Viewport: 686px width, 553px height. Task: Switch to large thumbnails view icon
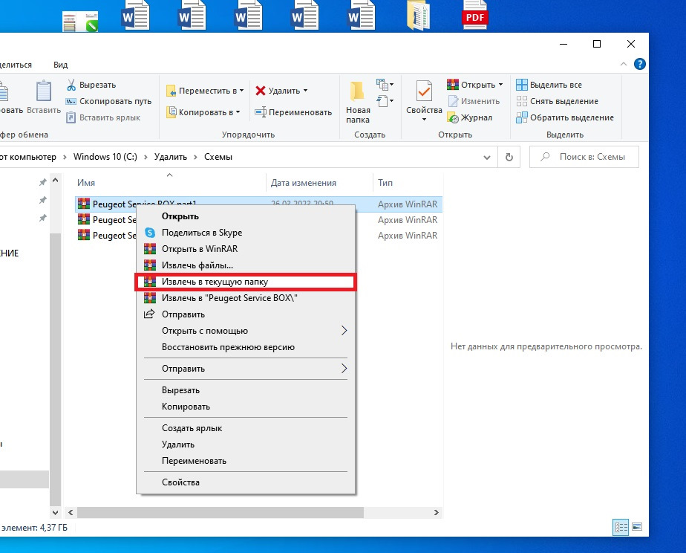point(637,527)
